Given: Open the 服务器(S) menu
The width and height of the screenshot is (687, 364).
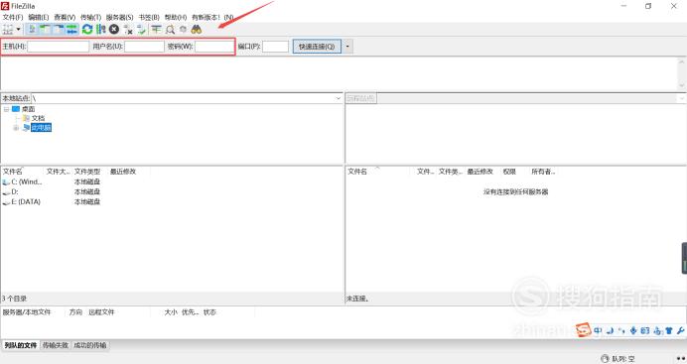Looking at the screenshot, I should click(119, 17).
